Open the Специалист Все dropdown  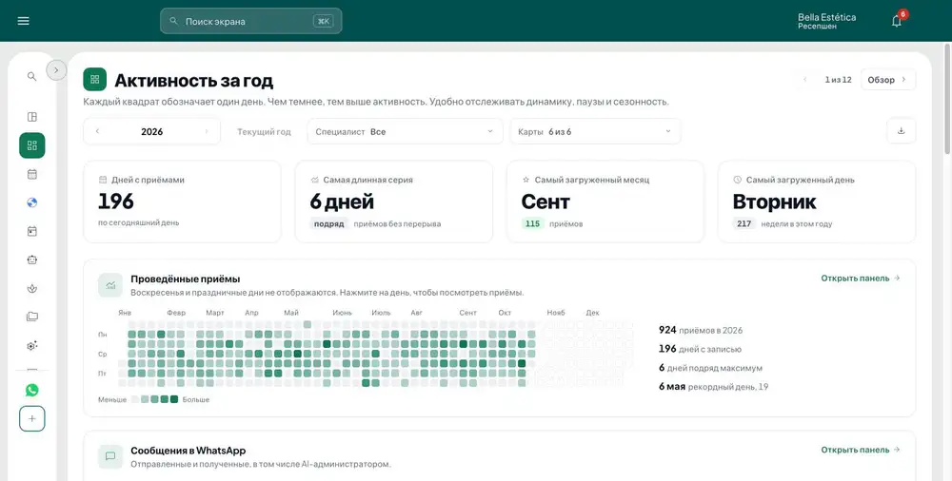tap(405, 131)
